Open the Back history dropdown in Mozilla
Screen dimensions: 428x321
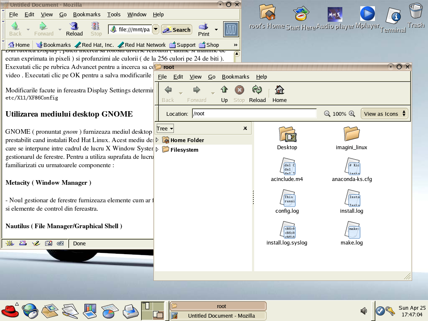pyautogui.click(x=28, y=30)
